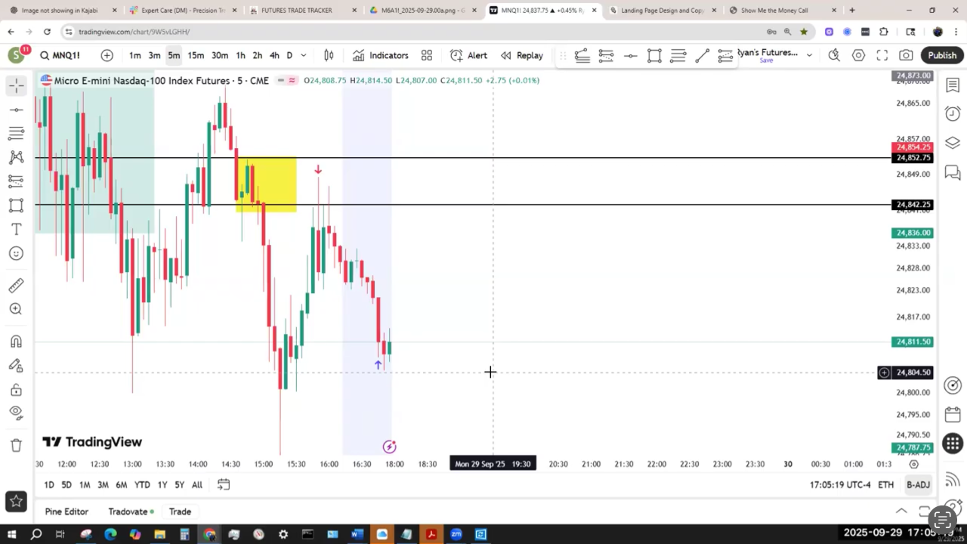Add a symbol to compare with plus icon
Viewport: 967px width, 544px height.
coord(107,55)
